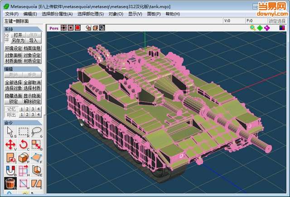Open the 文件(F) menu

[12, 14]
